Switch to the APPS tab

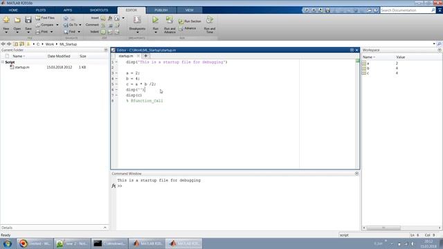click(68, 10)
